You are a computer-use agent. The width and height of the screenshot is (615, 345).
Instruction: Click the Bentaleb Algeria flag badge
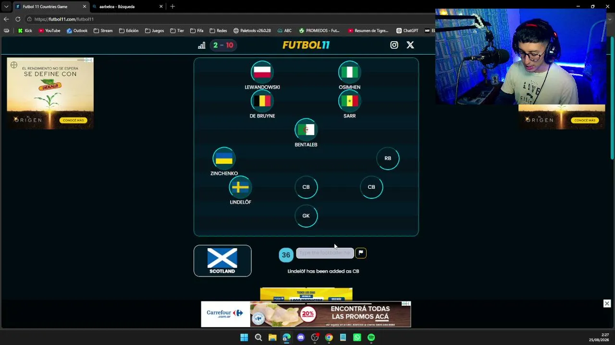click(306, 129)
